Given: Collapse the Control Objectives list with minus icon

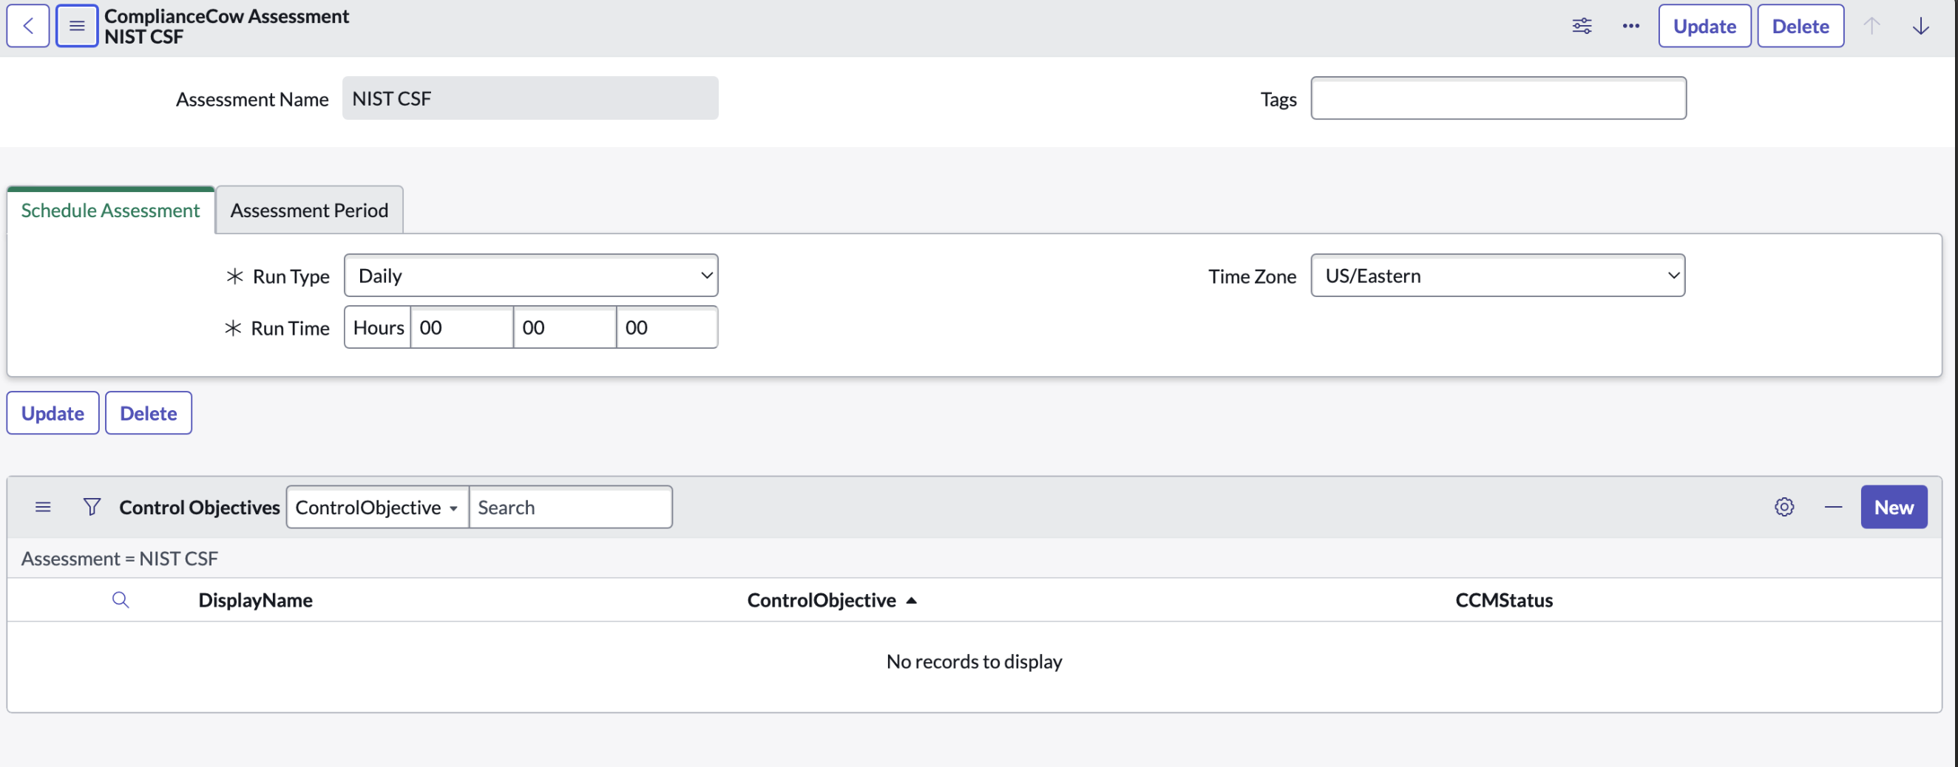Looking at the screenshot, I should coord(1832,506).
